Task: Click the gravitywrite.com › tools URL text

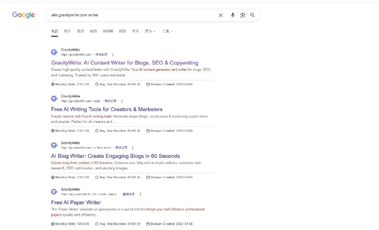Action: click(80, 101)
